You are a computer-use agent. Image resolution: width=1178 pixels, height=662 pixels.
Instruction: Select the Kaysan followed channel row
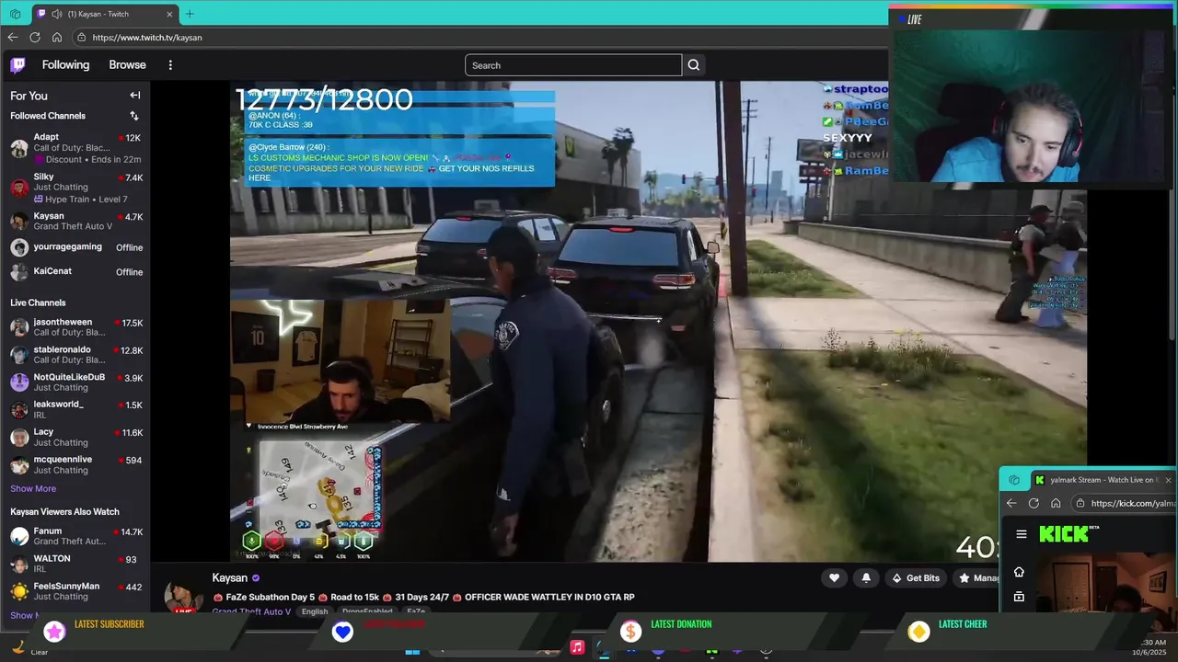click(75, 221)
